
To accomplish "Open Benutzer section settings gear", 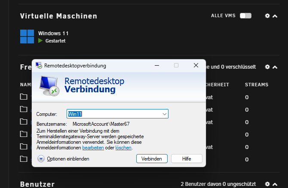I will click(x=267, y=184).
